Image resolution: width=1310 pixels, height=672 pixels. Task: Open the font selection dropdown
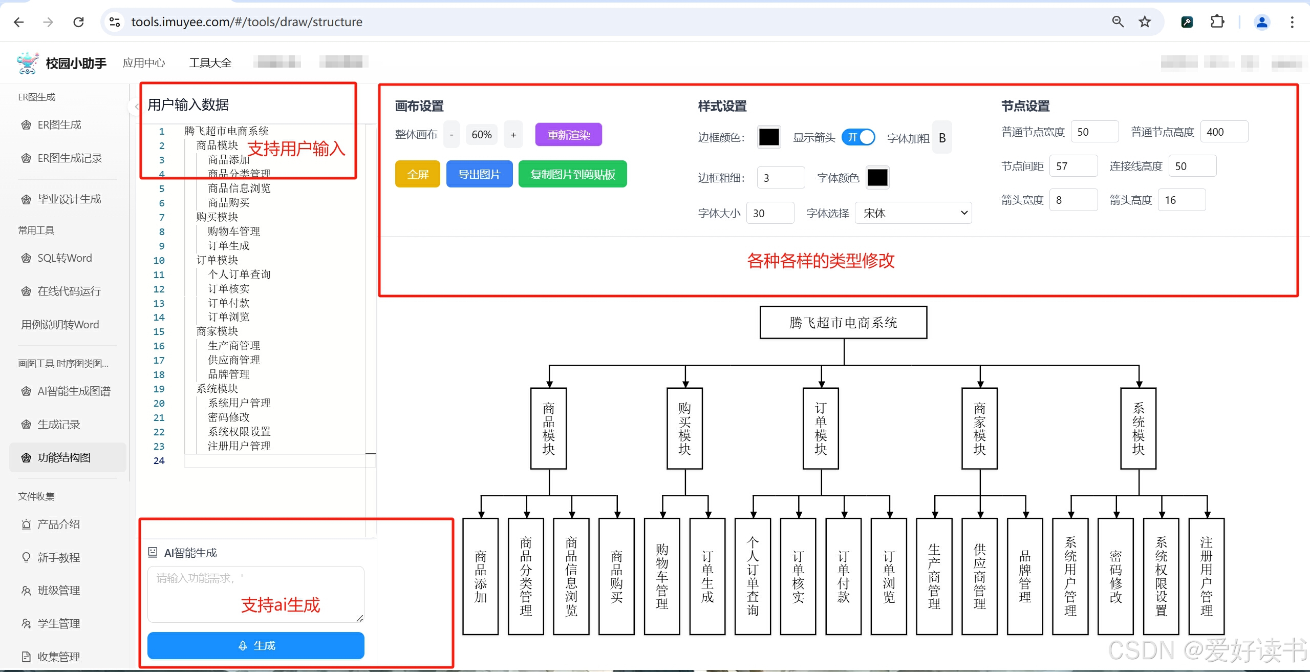(x=913, y=213)
